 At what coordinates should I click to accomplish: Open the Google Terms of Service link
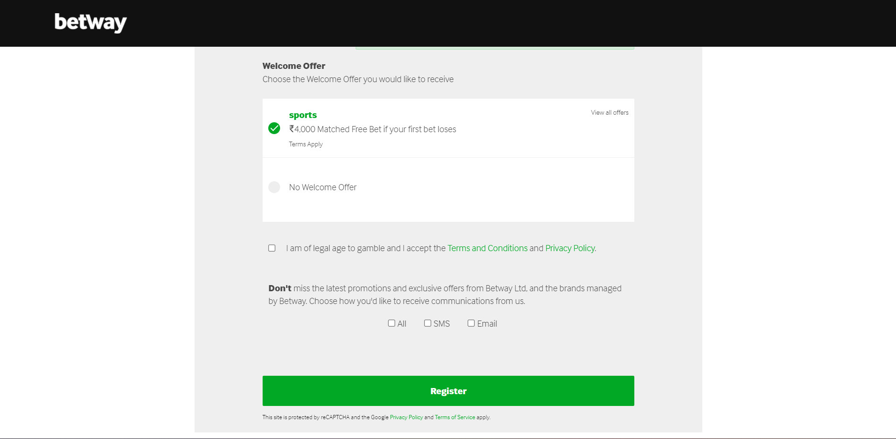pyautogui.click(x=455, y=417)
